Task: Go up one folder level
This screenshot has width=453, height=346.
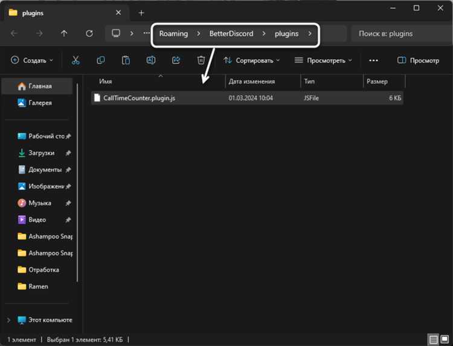Action: (x=64, y=33)
